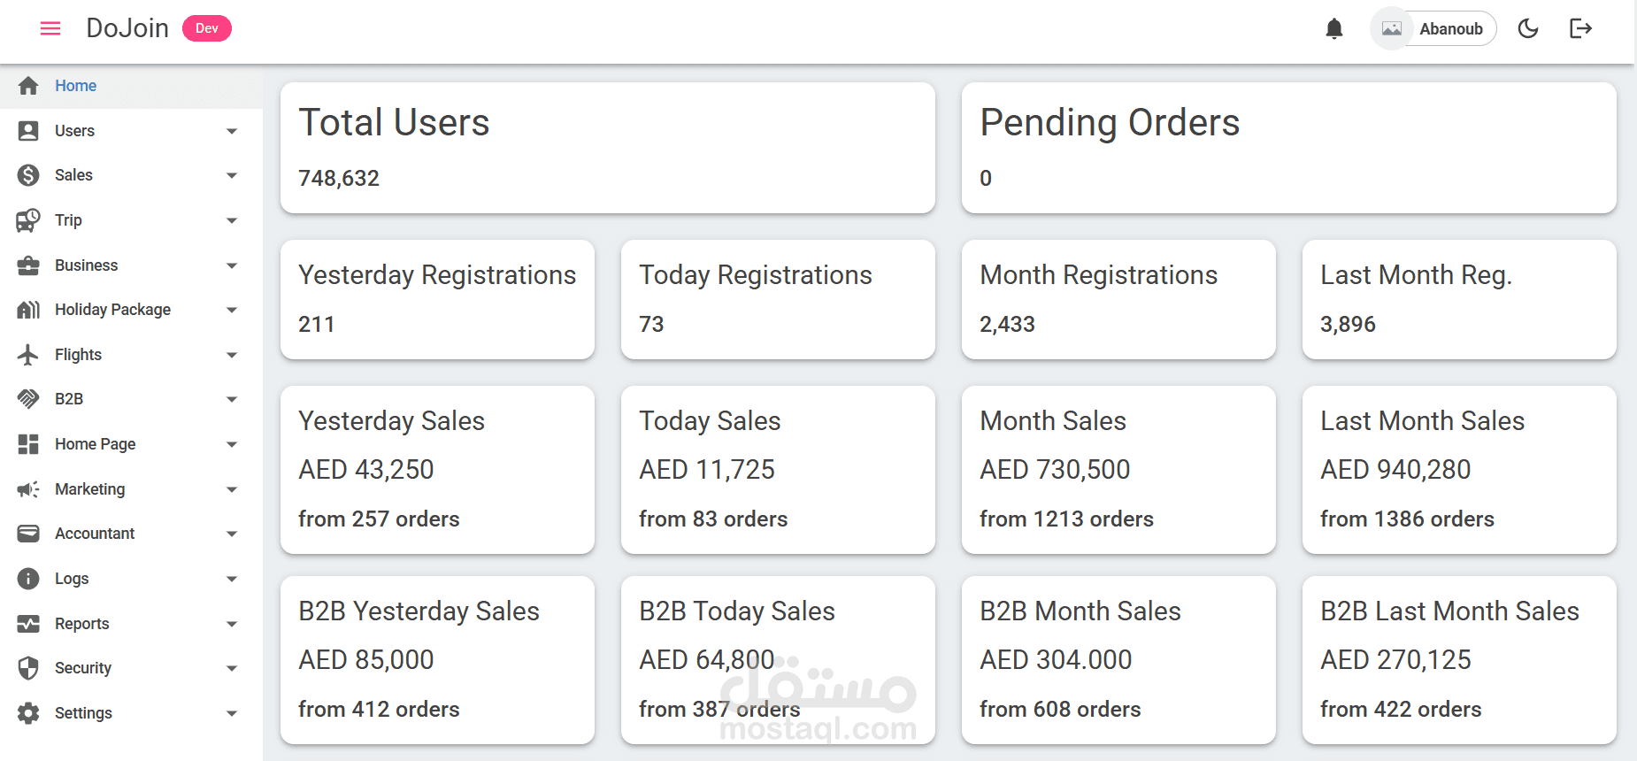This screenshot has width=1637, height=761.
Task: Expand the Holiday Package arrow
Action: coord(232,310)
